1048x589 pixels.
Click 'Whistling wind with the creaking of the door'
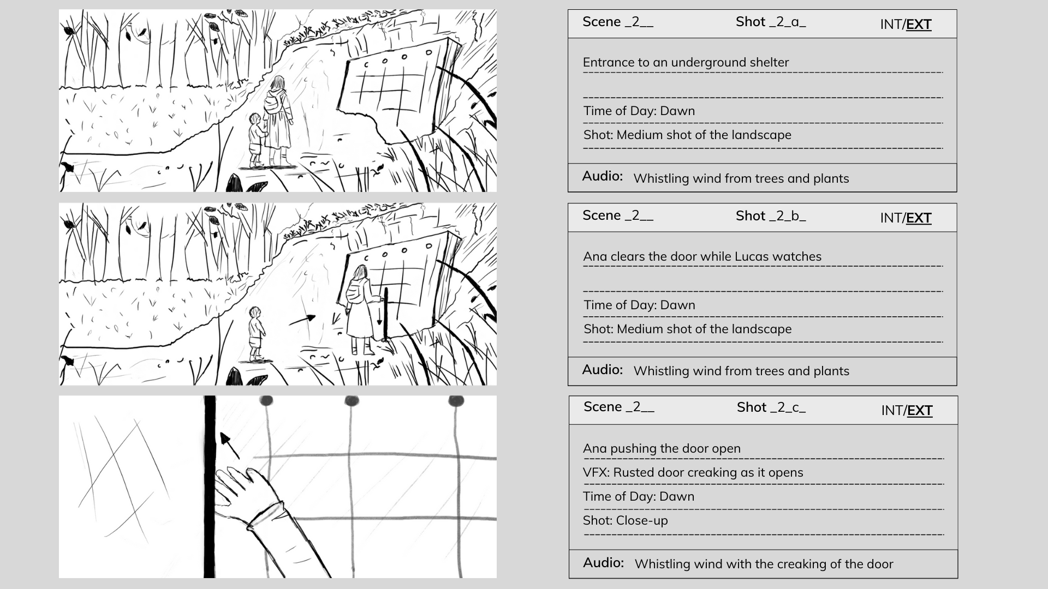[x=764, y=564]
